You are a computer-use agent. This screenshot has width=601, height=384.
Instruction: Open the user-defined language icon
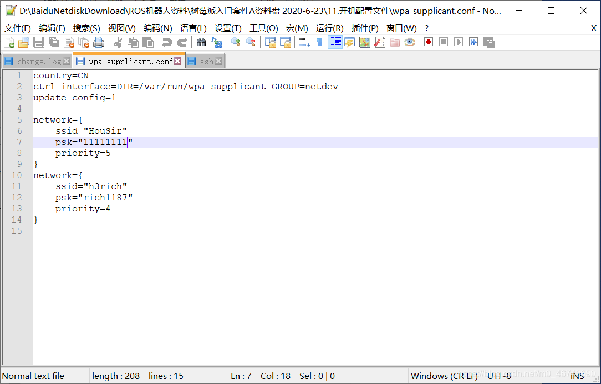pos(349,42)
